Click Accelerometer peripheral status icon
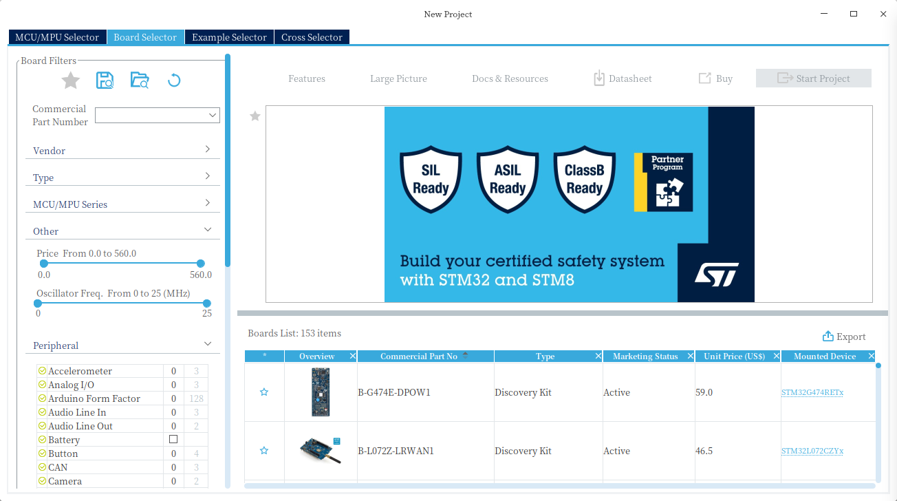 click(42, 371)
